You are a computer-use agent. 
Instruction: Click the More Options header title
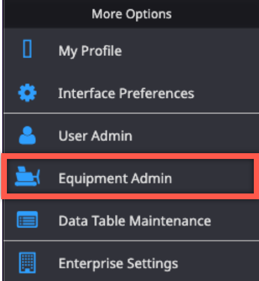pos(132,14)
